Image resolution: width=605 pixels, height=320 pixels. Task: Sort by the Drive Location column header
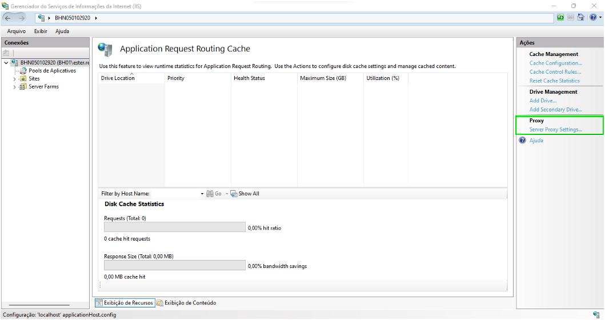click(x=118, y=78)
